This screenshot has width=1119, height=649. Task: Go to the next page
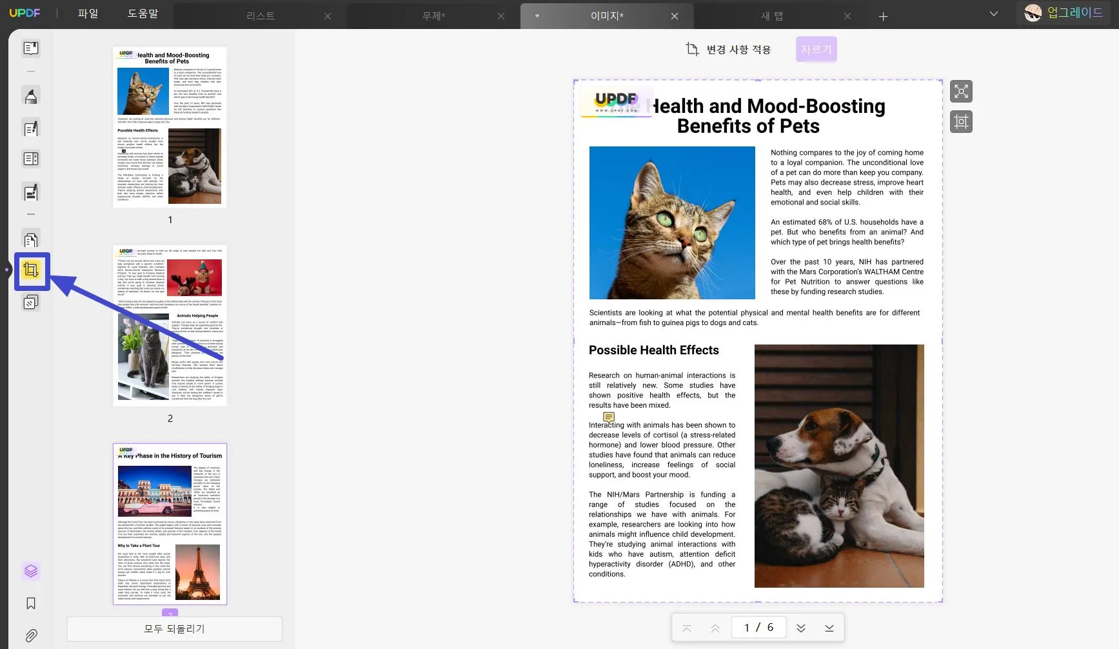pos(801,628)
